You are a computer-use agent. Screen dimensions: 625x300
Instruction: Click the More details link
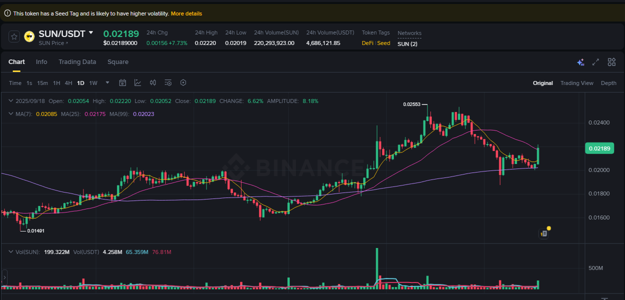(x=186, y=13)
